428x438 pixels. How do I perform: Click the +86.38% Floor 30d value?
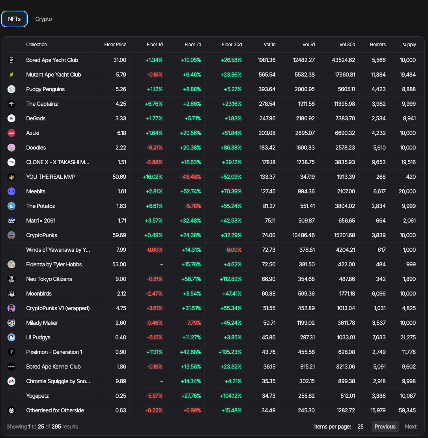[231, 148]
